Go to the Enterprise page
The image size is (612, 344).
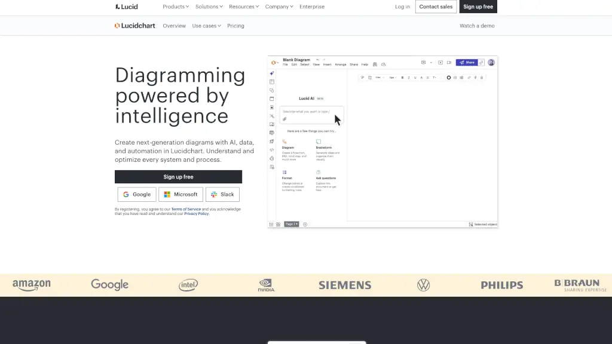point(312,7)
